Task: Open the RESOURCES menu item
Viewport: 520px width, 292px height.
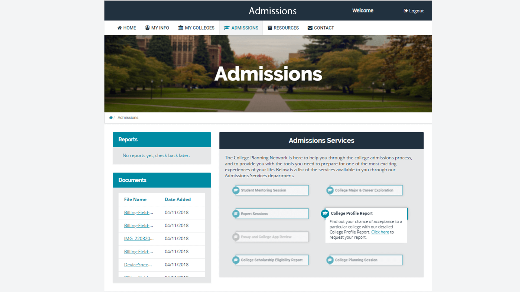Action: click(x=283, y=28)
